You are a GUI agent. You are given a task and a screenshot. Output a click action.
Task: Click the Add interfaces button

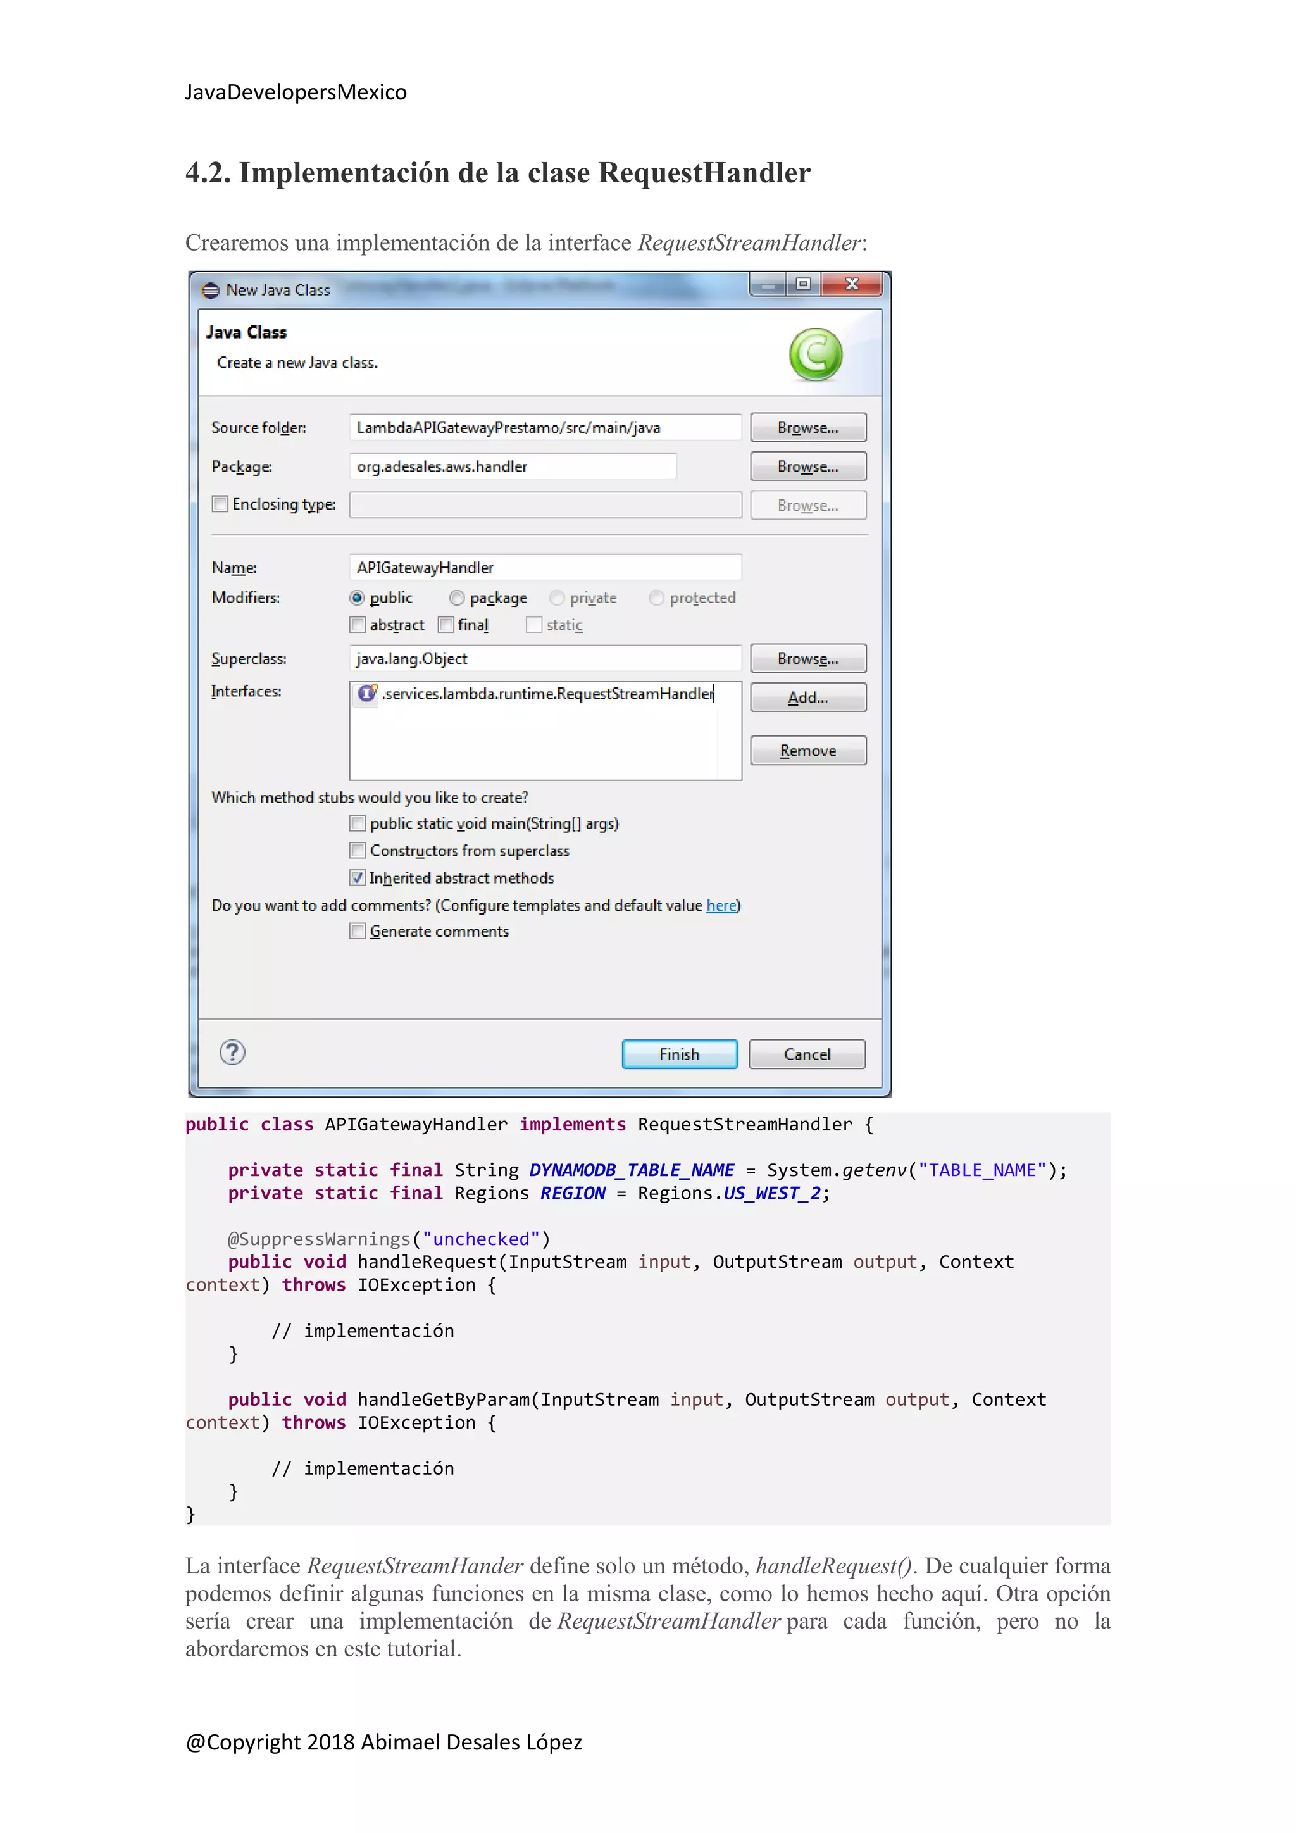click(807, 697)
